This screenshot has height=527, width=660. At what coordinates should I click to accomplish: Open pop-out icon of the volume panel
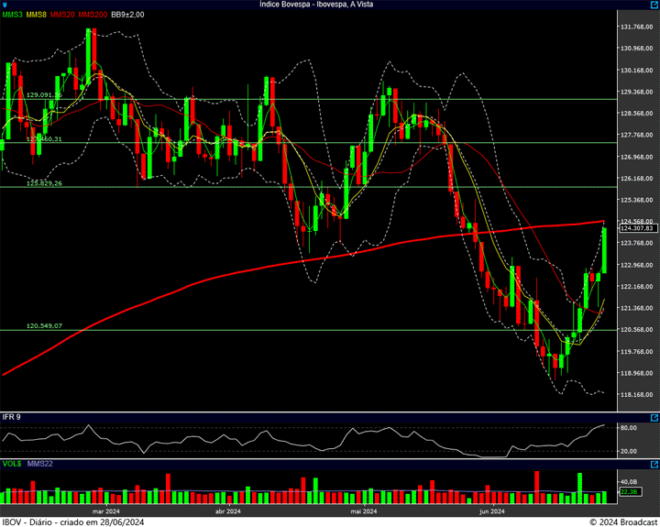pyautogui.click(x=653, y=465)
